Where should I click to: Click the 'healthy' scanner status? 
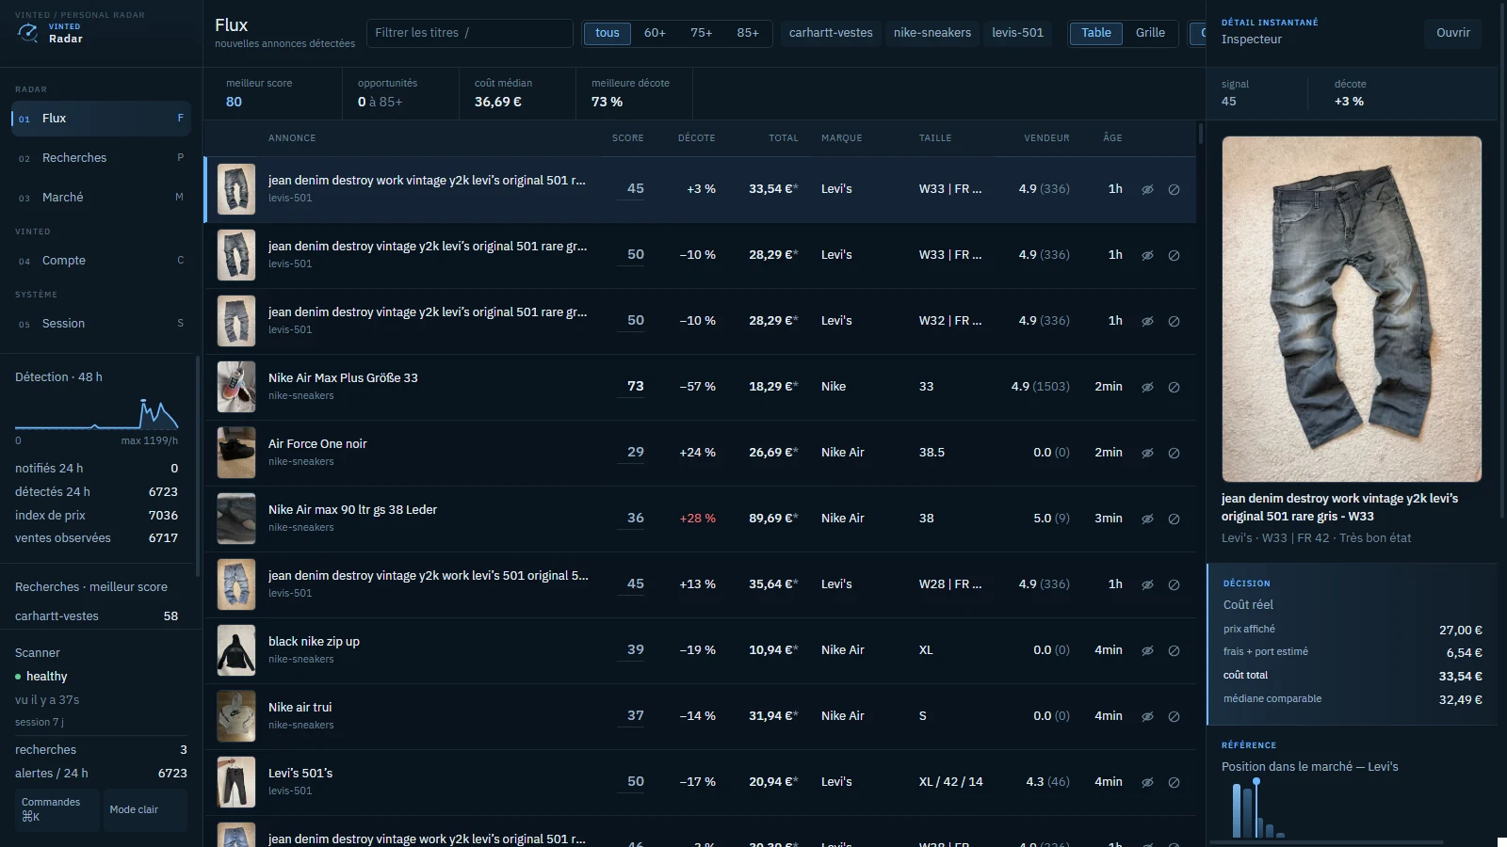[x=47, y=677]
